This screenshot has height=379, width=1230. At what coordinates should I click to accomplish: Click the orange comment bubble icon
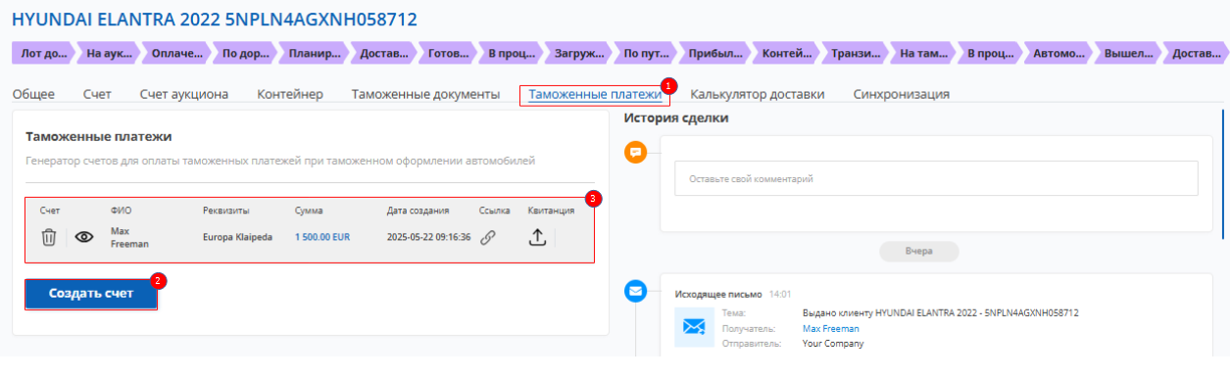(636, 153)
